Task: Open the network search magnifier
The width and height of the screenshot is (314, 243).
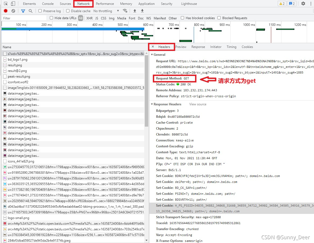Action: click(30, 11)
